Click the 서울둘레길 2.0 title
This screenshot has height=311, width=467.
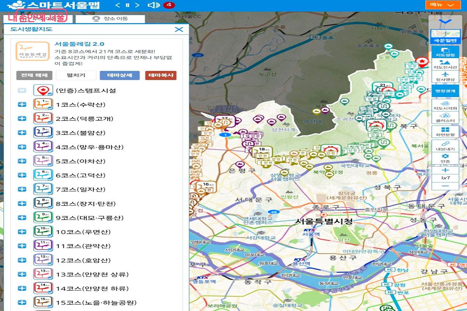pyautogui.click(x=79, y=44)
